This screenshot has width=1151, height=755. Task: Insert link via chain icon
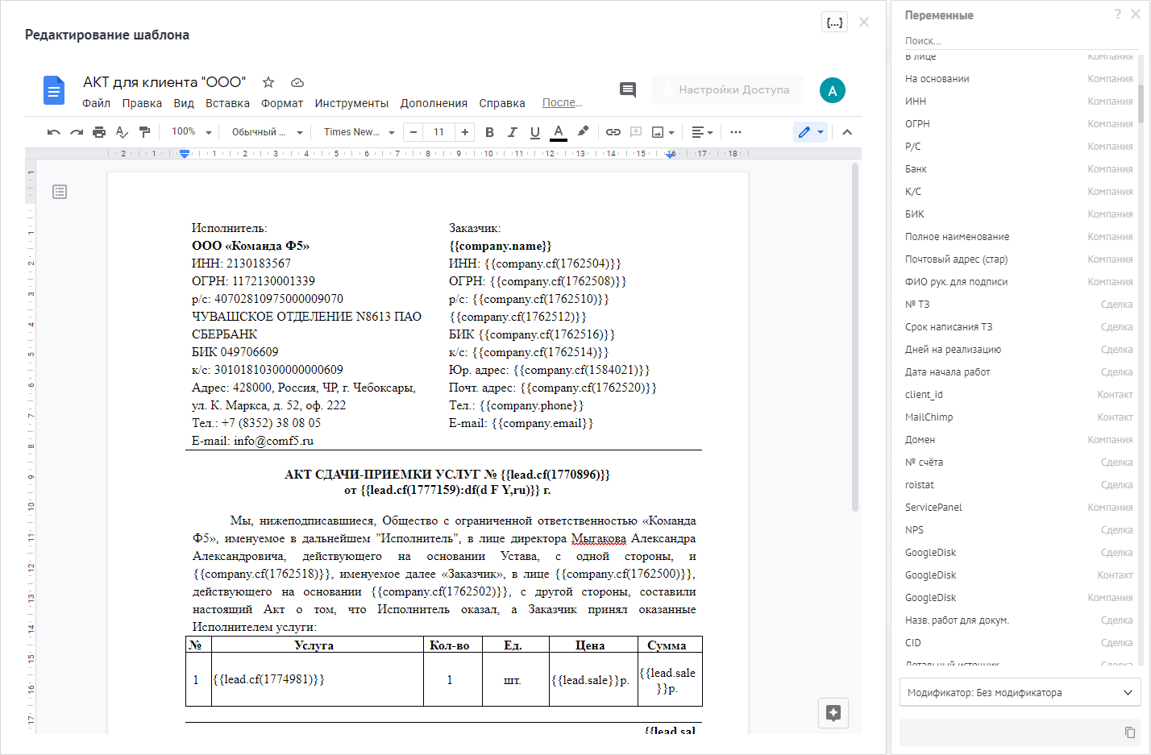613,132
